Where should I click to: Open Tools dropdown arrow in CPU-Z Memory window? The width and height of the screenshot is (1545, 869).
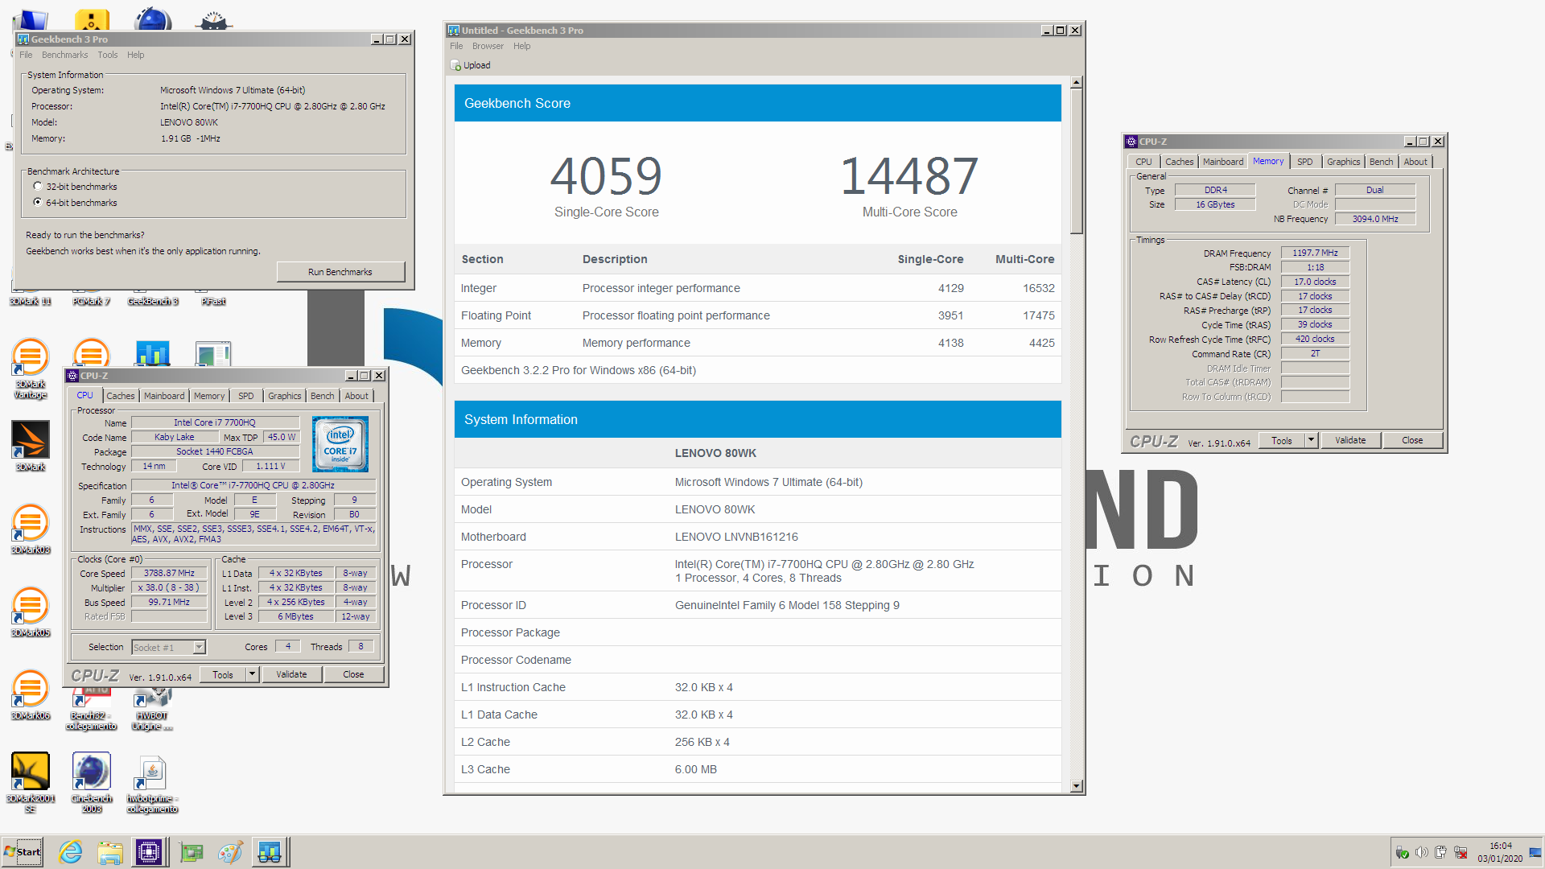click(1311, 440)
